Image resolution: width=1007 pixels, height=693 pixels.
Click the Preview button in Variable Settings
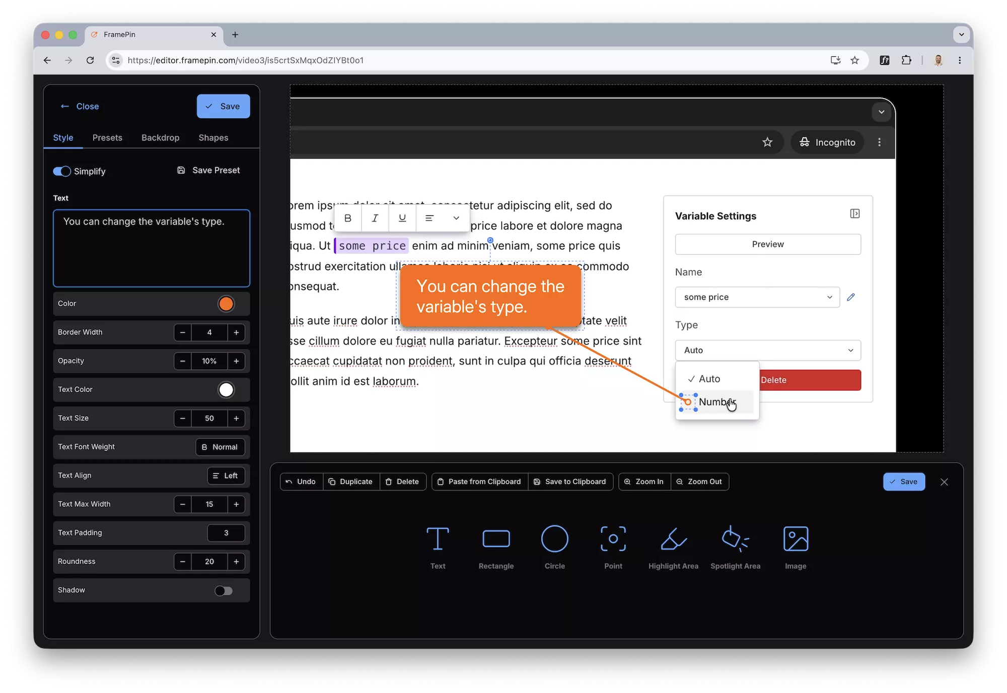(x=768, y=244)
